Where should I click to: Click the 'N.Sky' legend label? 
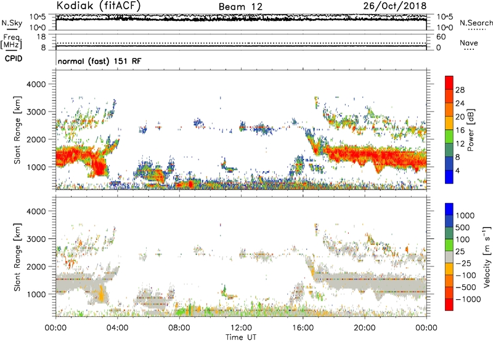(12, 23)
